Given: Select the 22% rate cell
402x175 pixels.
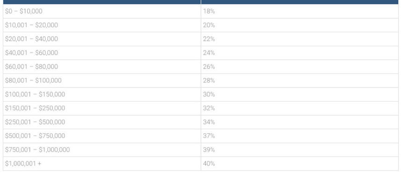Looking at the screenshot, I should [300, 39].
